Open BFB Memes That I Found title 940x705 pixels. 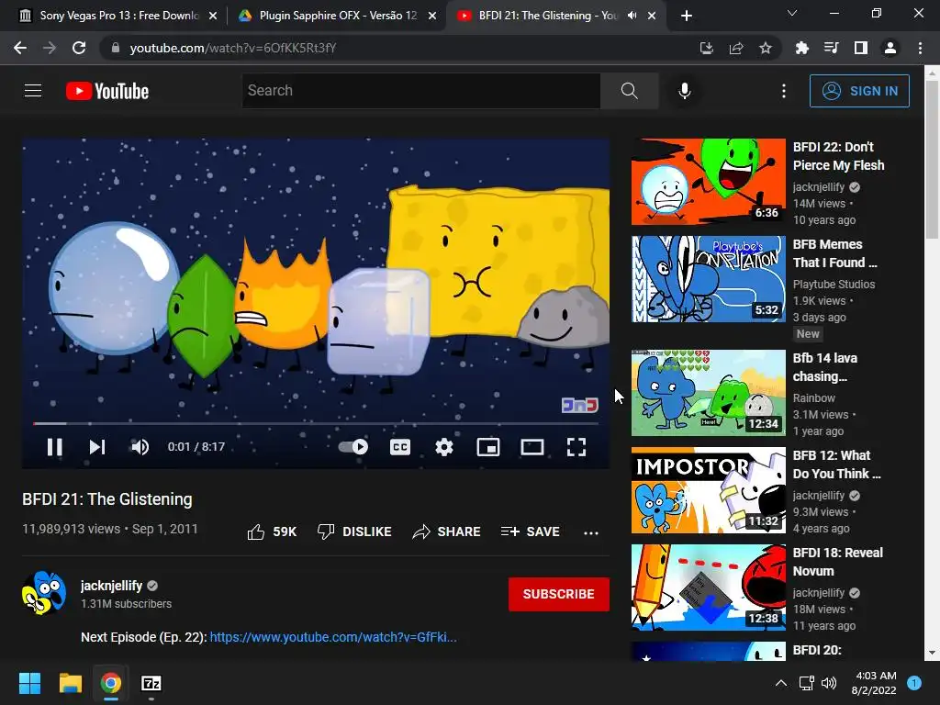click(834, 253)
